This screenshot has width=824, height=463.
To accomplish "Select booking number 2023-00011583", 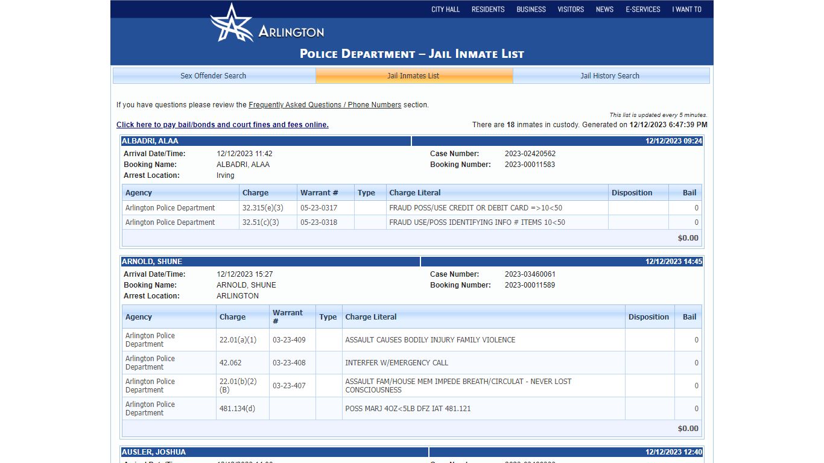I will point(530,165).
